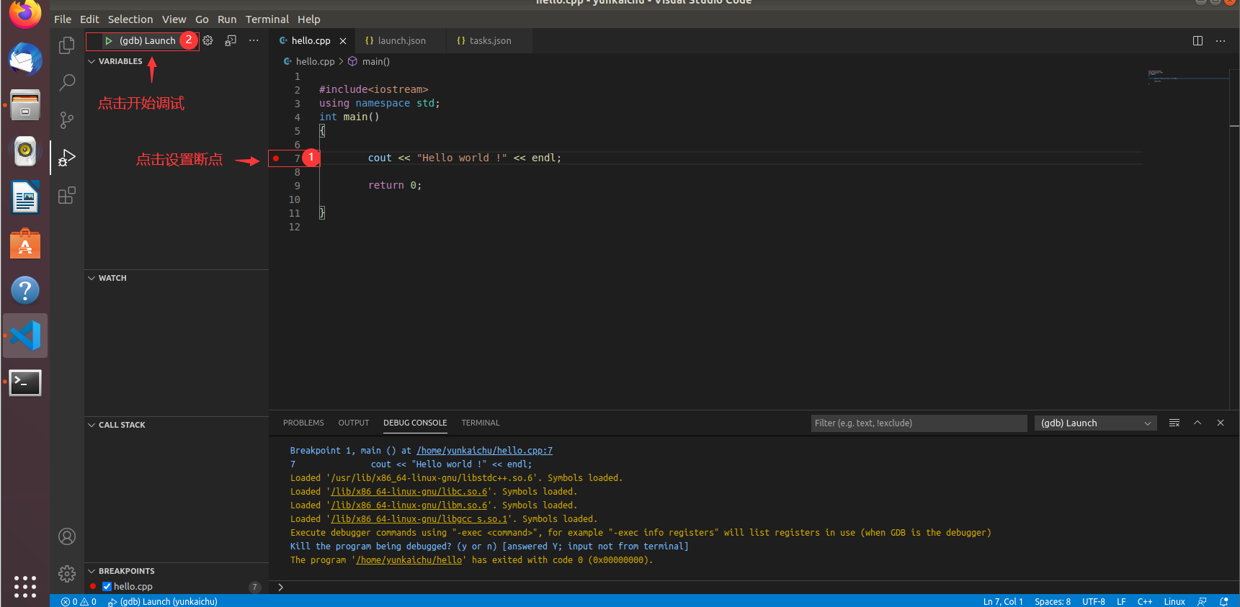Collapse the WATCH section
Viewport: 1240px width, 607px height.
point(107,278)
